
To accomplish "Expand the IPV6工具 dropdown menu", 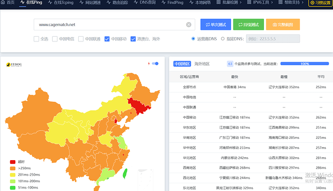I will coord(260,2).
